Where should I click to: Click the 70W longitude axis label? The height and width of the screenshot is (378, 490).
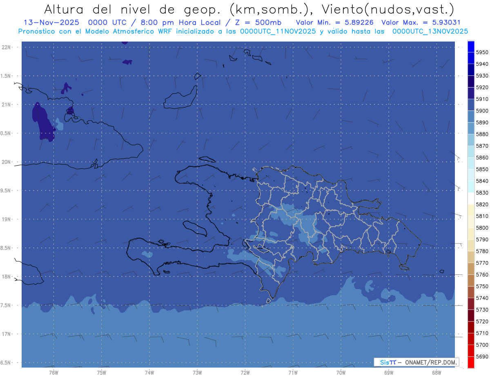(x=341, y=372)
